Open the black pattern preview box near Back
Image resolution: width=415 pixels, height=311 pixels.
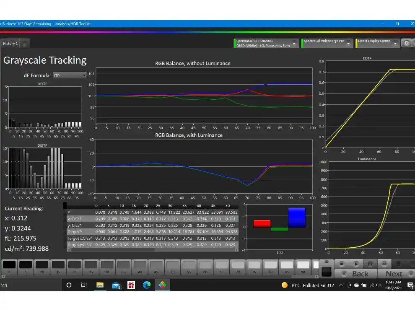coord(326,272)
